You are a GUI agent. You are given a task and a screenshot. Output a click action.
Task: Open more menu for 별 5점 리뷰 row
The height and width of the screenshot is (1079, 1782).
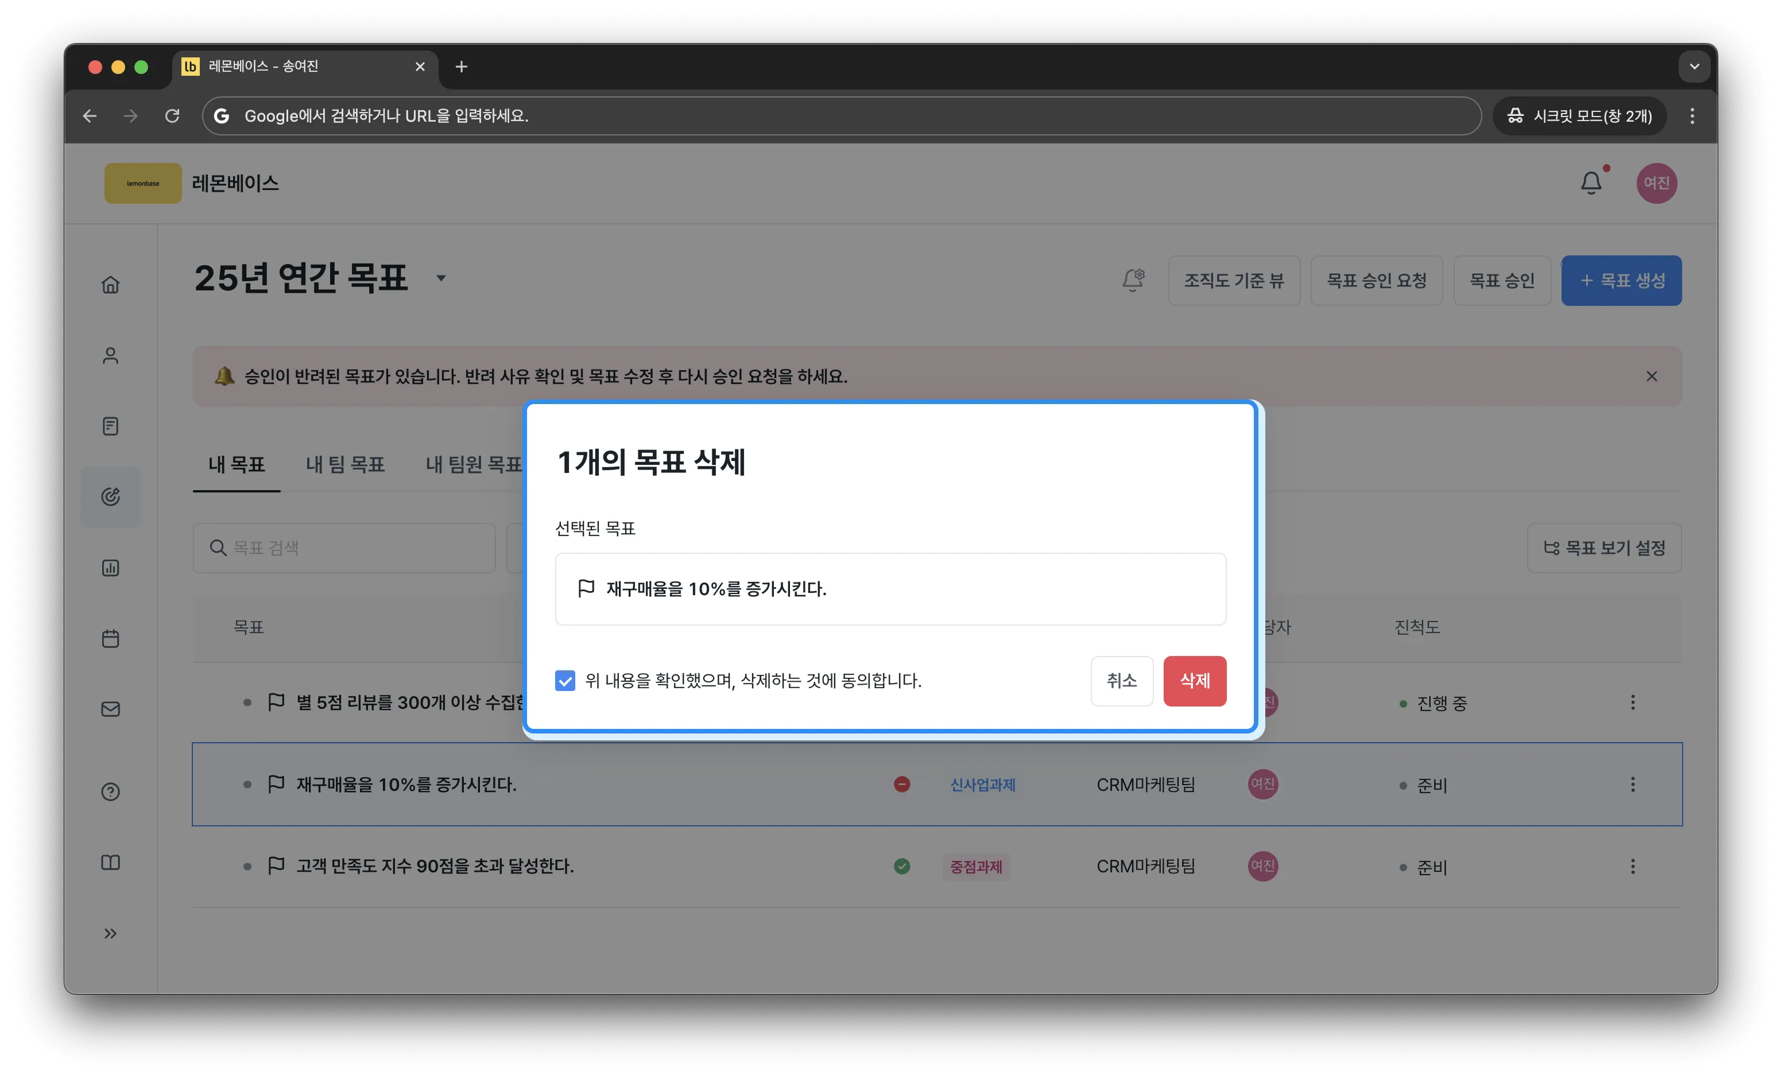1632,702
